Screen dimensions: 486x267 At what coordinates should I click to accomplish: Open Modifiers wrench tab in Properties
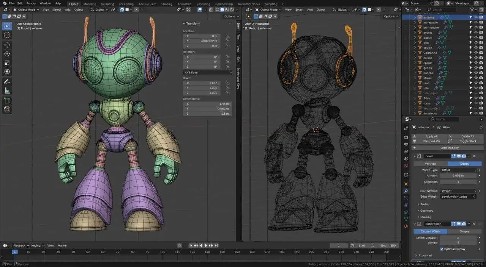coord(406,191)
